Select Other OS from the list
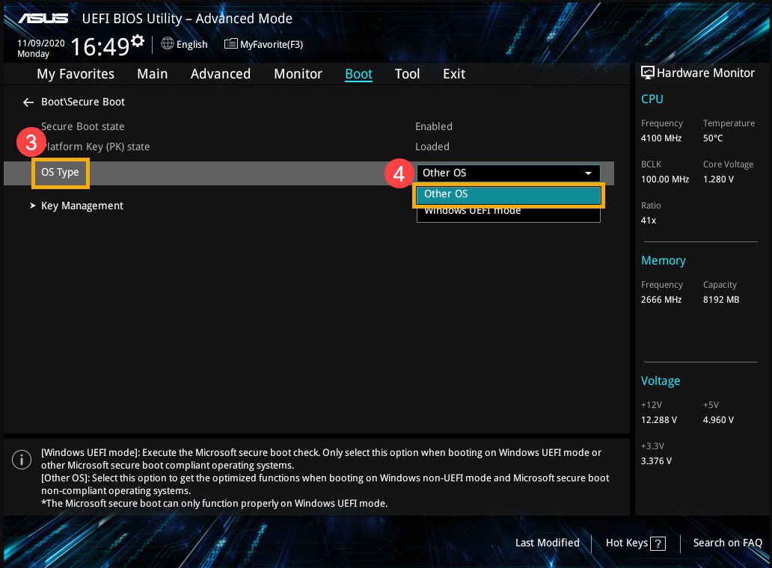772x568 pixels. (446, 194)
